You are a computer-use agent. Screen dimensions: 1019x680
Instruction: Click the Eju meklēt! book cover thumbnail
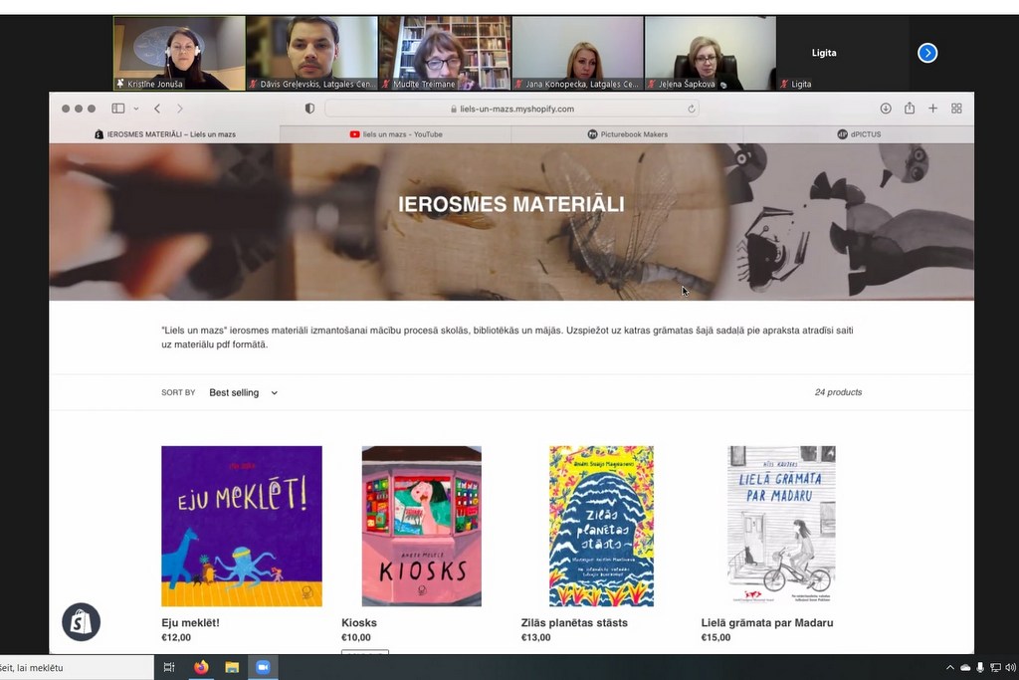tap(242, 526)
